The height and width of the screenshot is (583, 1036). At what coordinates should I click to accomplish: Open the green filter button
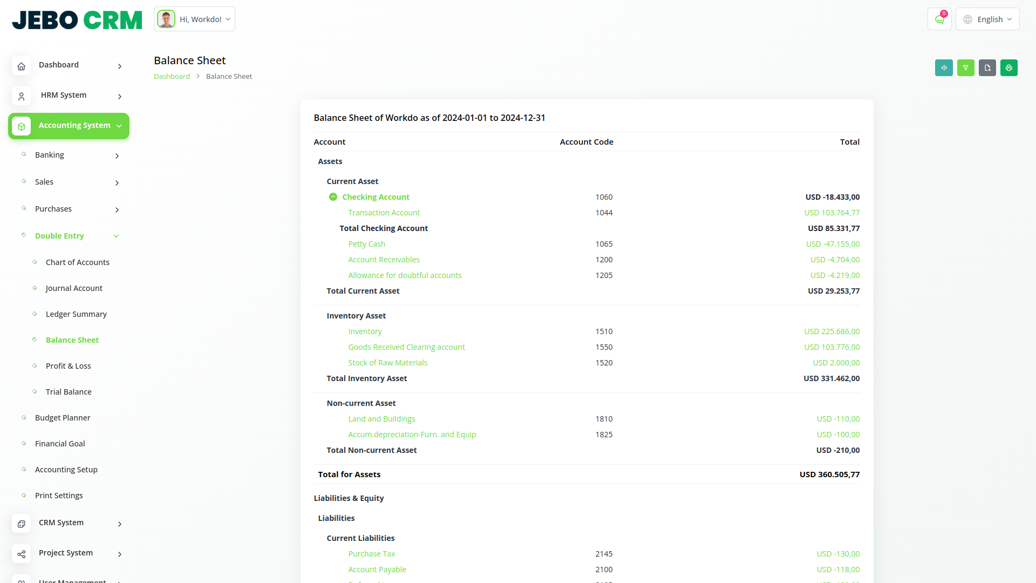click(x=965, y=68)
